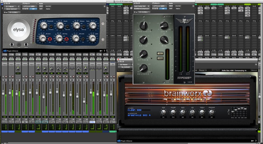Image resolution: width=263 pixels, height=144 pixels.
Task: Click the Green4x12 563 A recording chain display
Action: click(139, 115)
